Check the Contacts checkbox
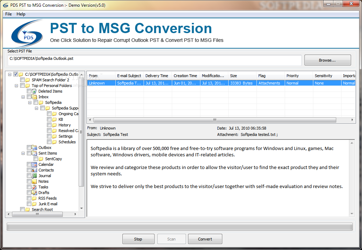The width and height of the screenshot is (362, 250). pos(29,170)
